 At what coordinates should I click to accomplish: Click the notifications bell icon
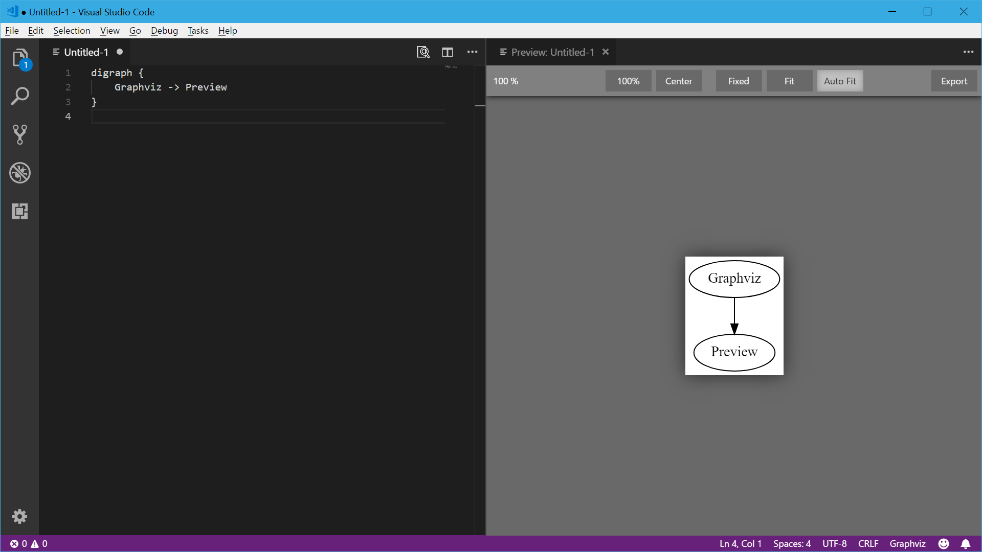[966, 544]
